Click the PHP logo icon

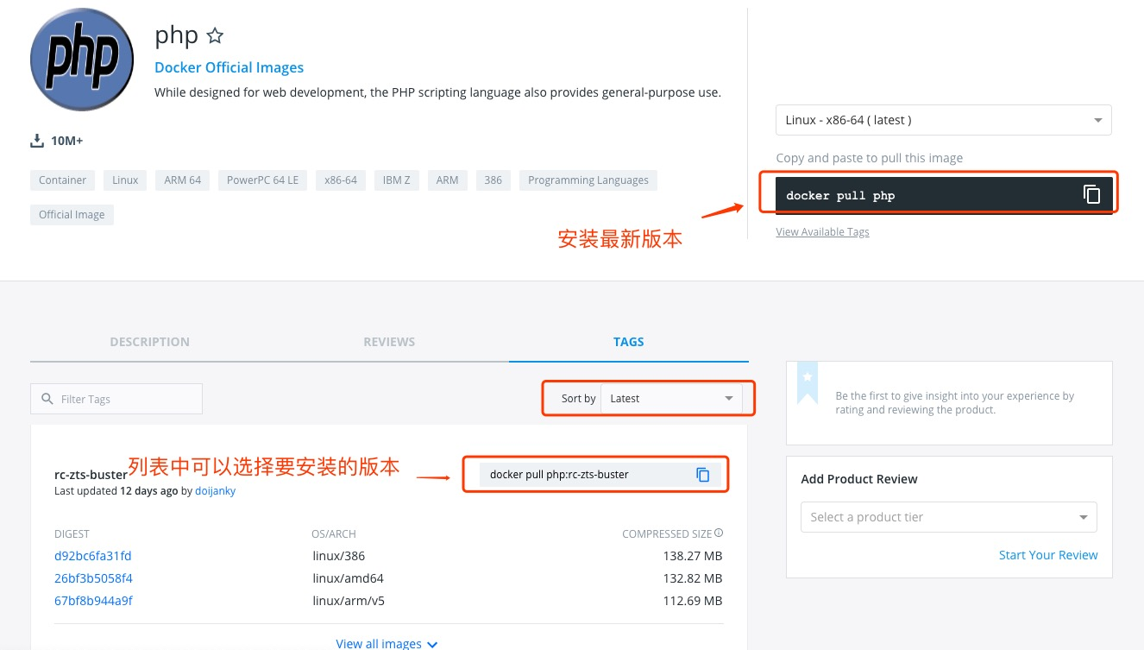click(81, 59)
